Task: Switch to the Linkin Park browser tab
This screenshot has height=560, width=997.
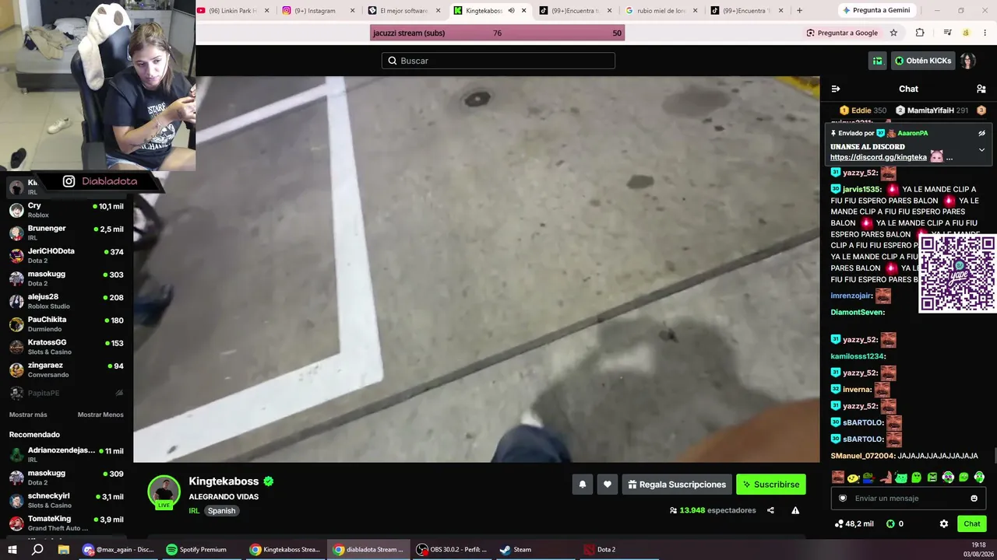Action: pyautogui.click(x=233, y=10)
